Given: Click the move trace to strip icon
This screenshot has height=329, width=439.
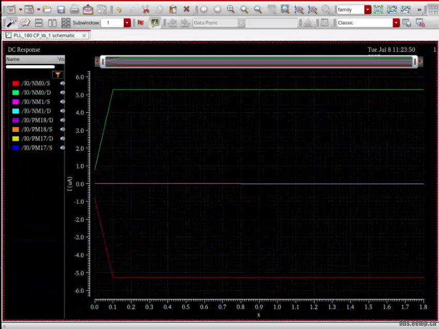Looking at the screenshot, I should click(x=405, y=10).
